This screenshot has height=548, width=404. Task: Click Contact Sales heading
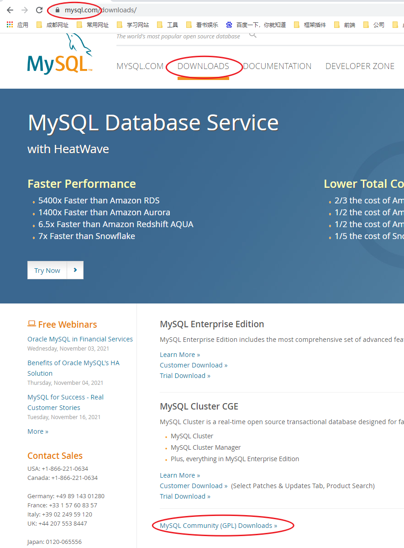55,456
